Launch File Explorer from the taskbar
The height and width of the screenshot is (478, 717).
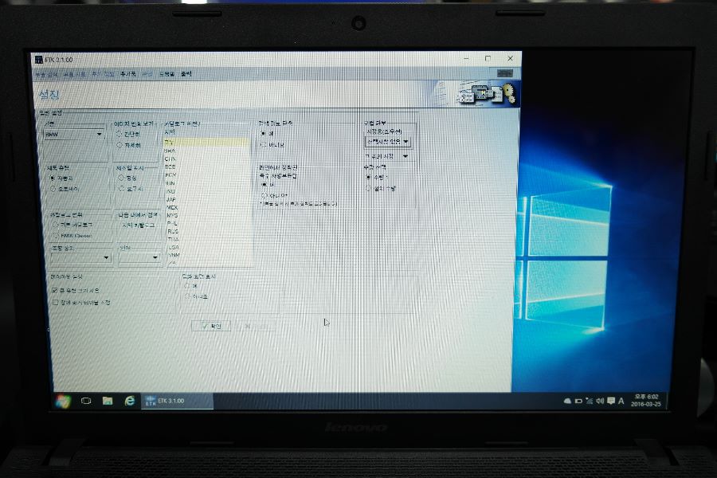click(x=108, y=402)
